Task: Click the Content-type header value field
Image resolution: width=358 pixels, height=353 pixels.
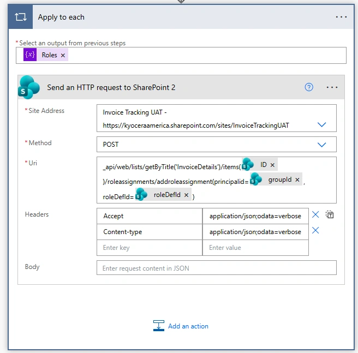Action: pyautogui.click(x=255, y=232)
